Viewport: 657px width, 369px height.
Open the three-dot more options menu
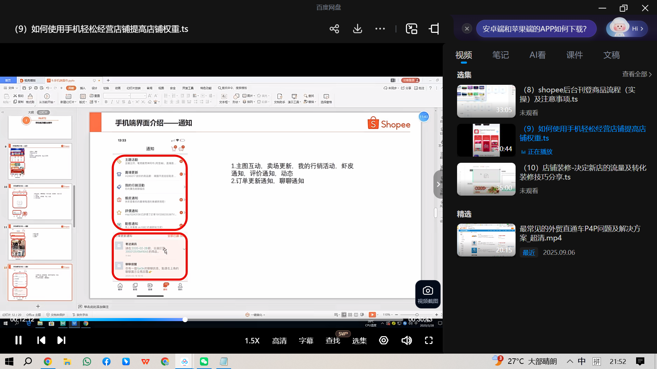[380, 29]
